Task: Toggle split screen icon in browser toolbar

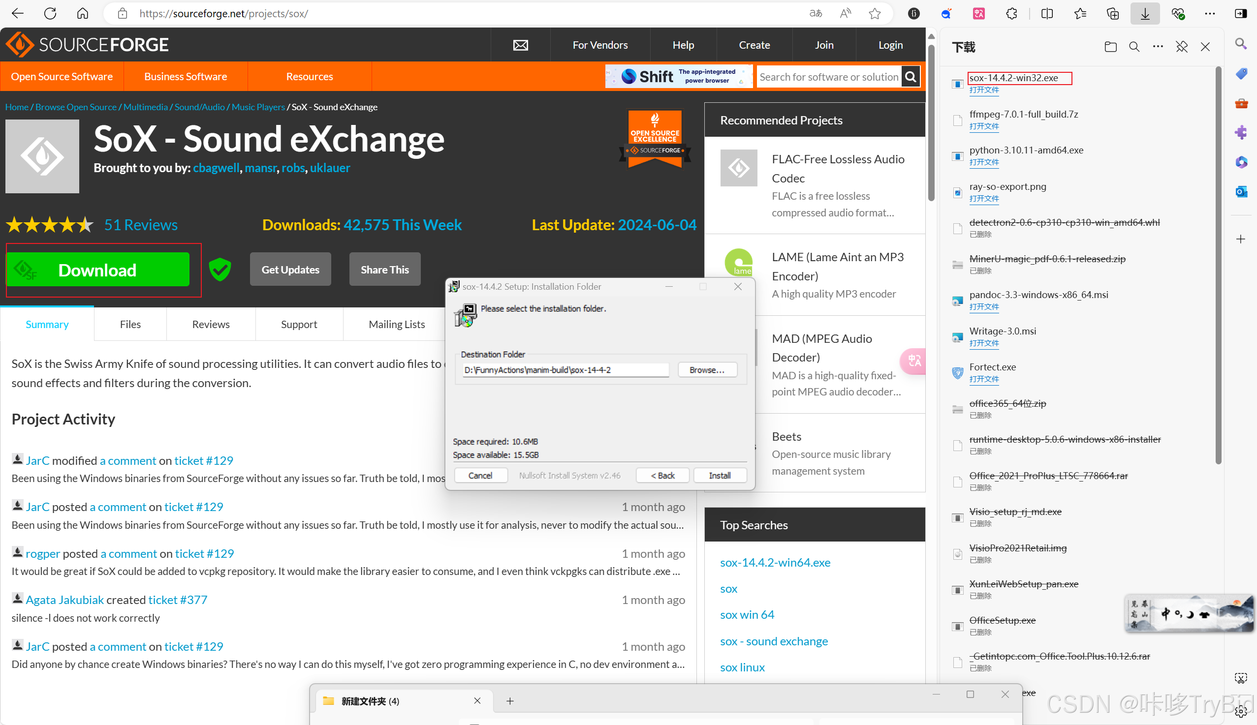Action: (1047, 13)
